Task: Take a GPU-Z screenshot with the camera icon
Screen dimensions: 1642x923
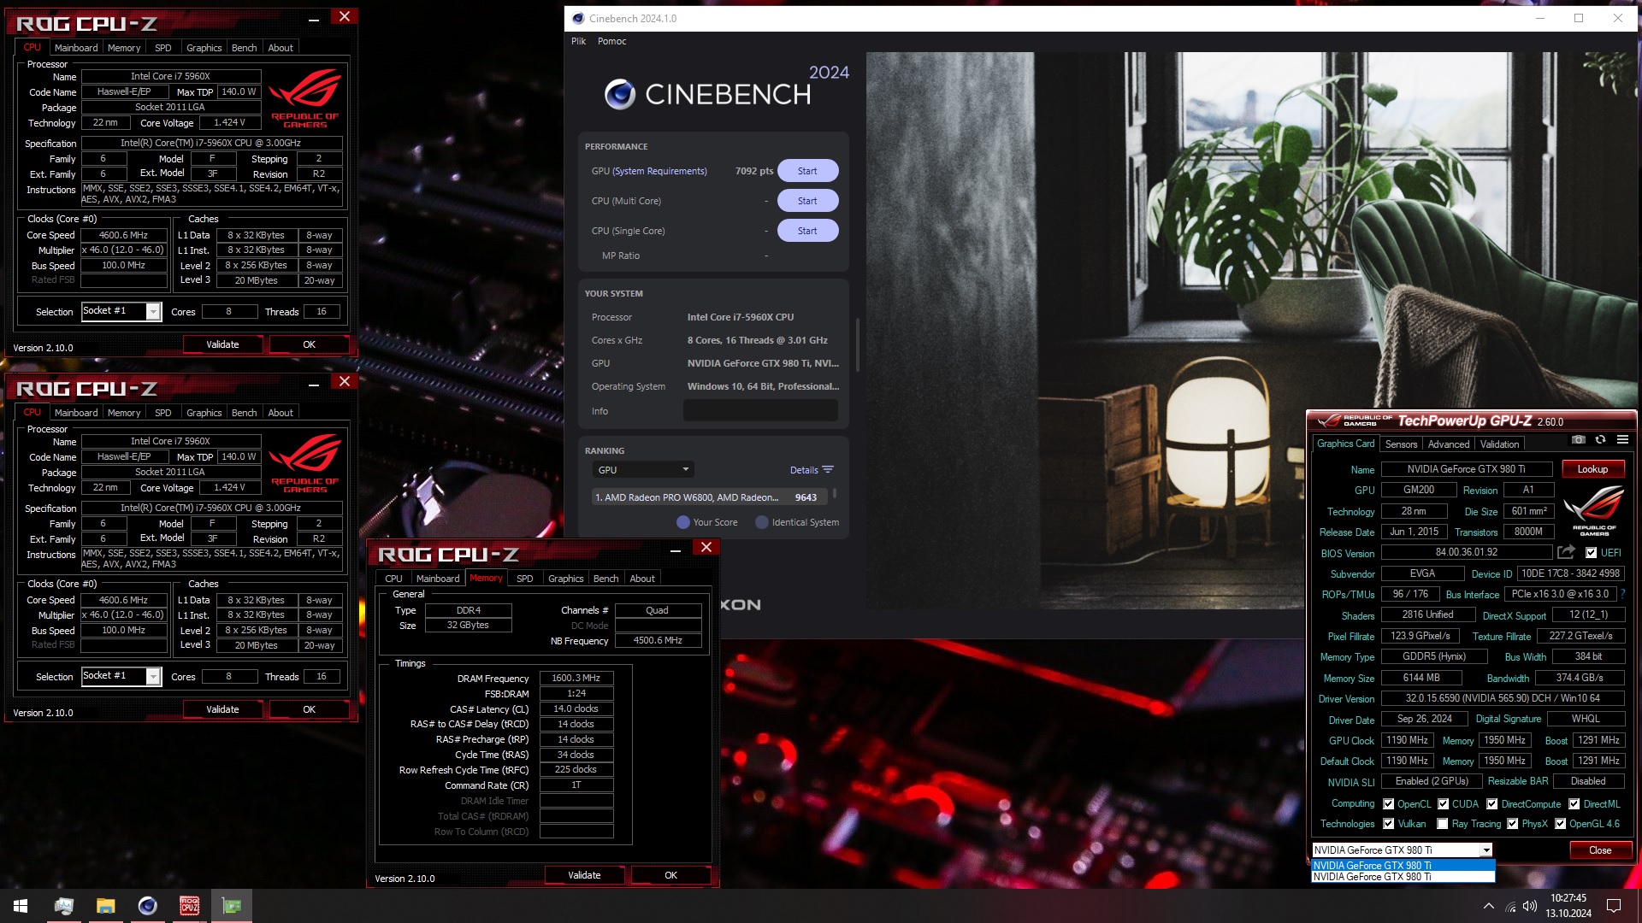Action: 1579,440
